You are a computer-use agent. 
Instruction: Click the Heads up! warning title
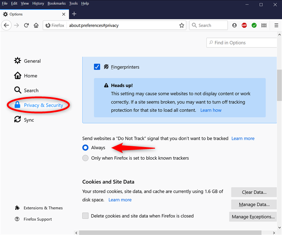pyautogui.click(x=122, y=85)
